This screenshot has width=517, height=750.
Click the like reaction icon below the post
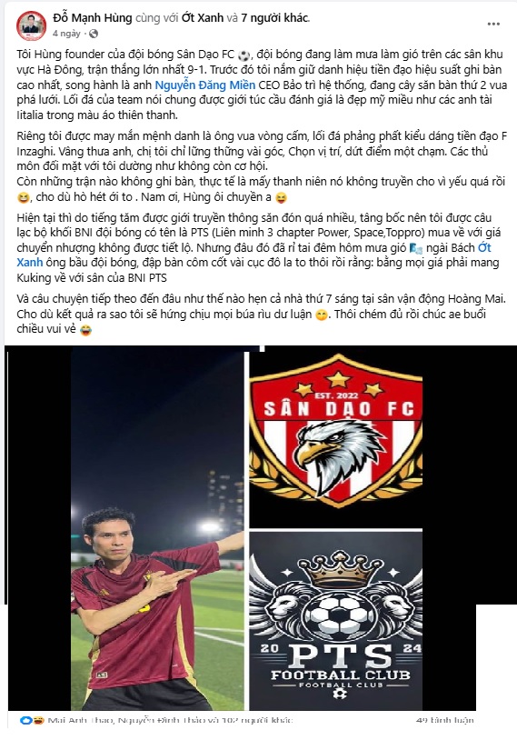25,720
